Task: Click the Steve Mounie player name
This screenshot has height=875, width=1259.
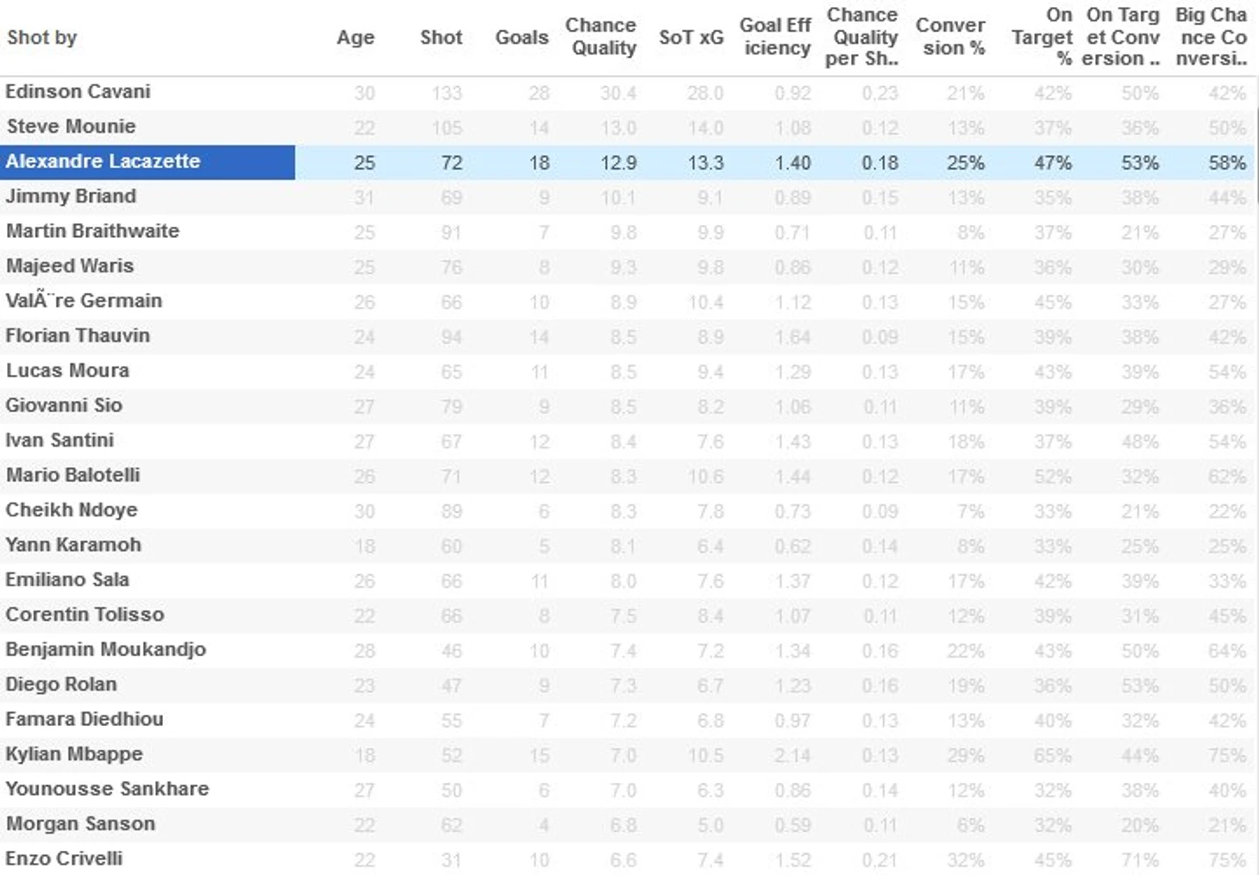Action: pyautogui.click(x=71, y=127)
